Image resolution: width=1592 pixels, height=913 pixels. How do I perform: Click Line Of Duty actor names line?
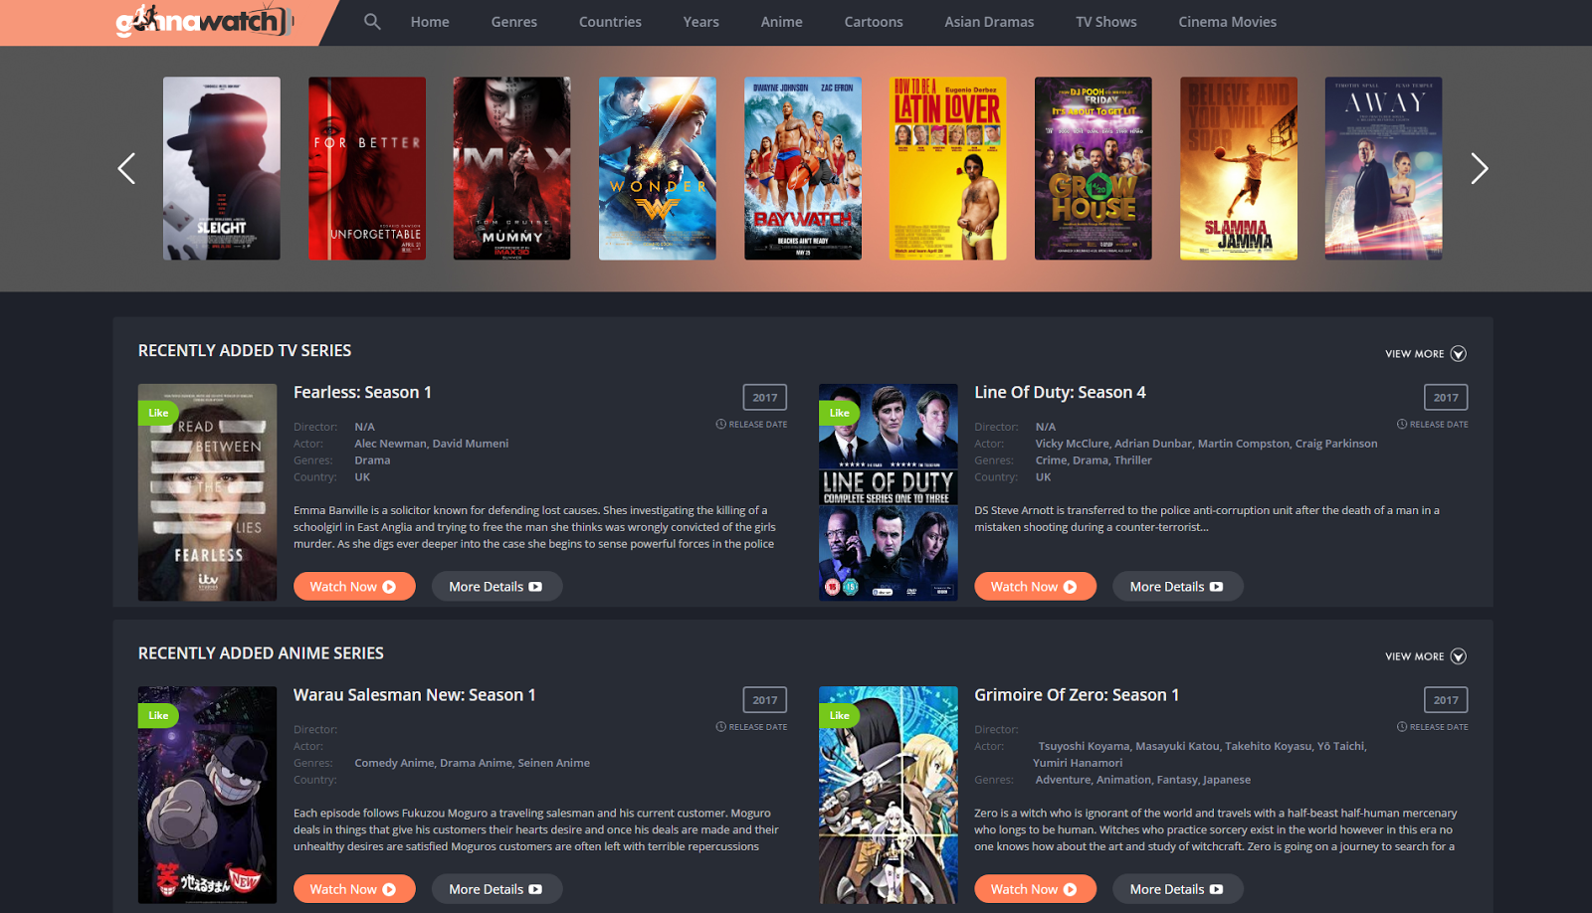[x=1206, y=444]
